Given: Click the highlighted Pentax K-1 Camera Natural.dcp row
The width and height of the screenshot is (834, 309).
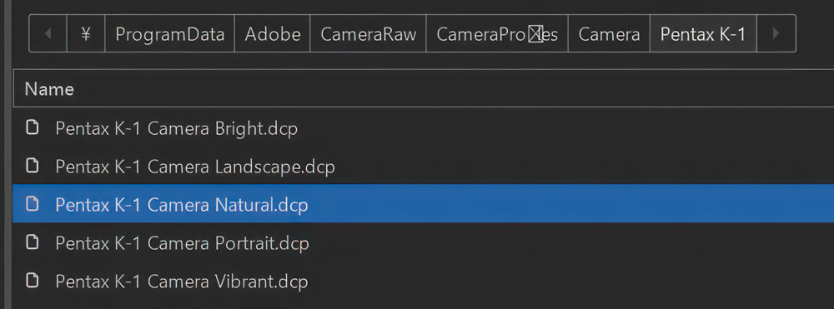Looking at the screenshot, I should coord(424,204).
